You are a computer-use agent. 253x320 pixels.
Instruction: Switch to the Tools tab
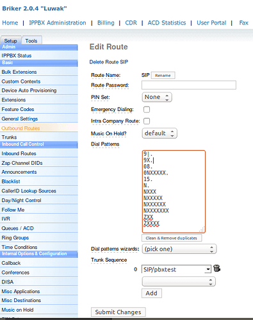pyautogui.click(x=31, y=40)
